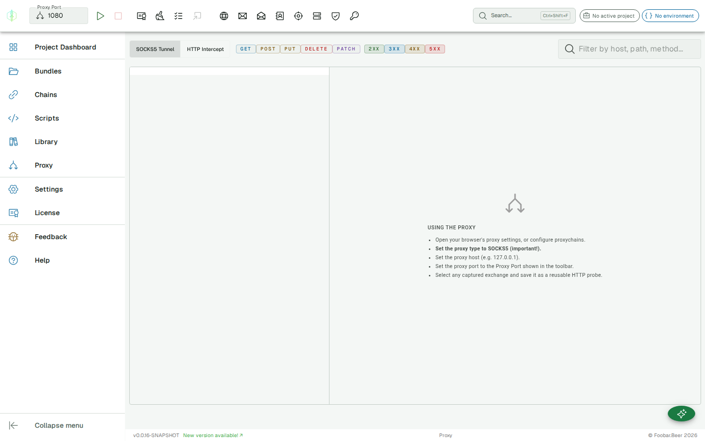This screenshot has height=441, width=705.
Task: Click the Library books icon
Action: pyautogui.click(x=13, y=142)
